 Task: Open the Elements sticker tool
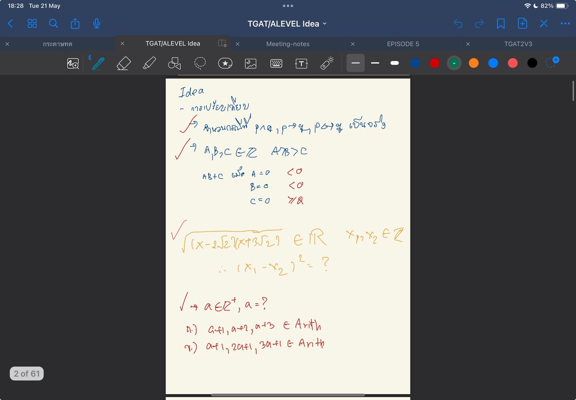[225, 63]
